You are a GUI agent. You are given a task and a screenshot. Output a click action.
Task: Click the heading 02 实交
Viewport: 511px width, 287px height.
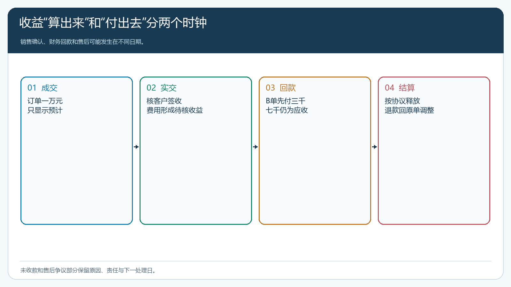tap(162, 88)
